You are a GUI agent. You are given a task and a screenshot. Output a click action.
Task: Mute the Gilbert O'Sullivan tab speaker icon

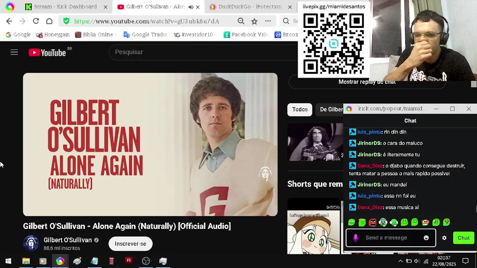pyautogui.click(x=191, y=7)
